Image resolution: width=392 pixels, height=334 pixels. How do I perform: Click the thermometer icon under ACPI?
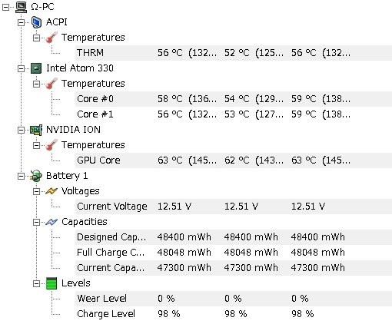(51, 38)
